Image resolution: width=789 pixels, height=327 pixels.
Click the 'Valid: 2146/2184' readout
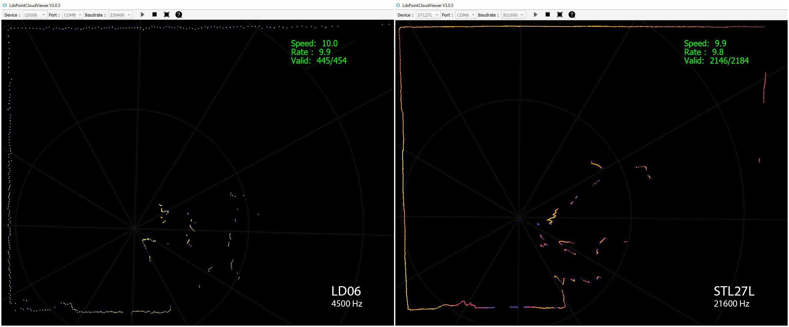pos(716,61)
